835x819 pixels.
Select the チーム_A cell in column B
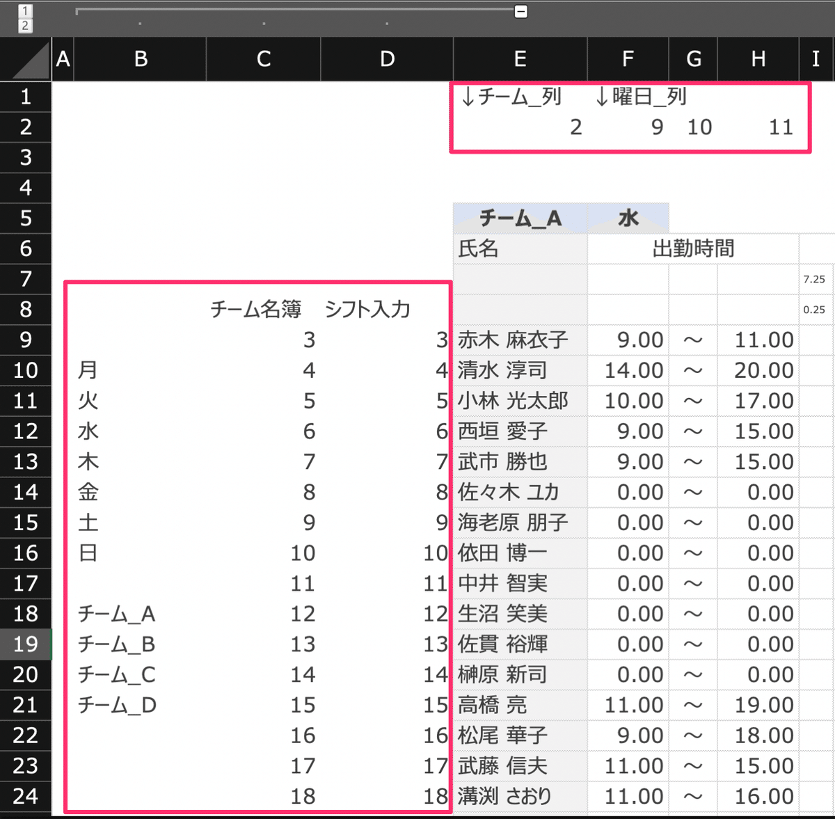[x=140, y=614]
